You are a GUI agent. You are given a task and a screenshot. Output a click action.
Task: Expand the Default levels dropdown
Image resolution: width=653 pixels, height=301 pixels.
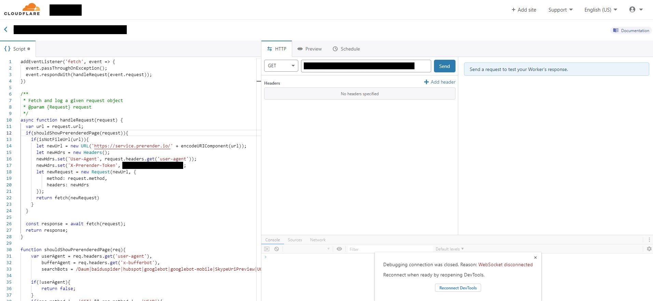tap(450, 249)
